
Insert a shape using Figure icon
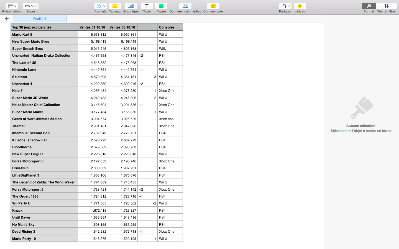coord(161,6)
